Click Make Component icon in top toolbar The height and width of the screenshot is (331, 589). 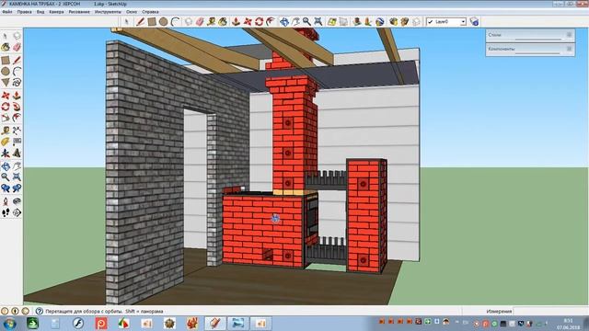point(188,22)
